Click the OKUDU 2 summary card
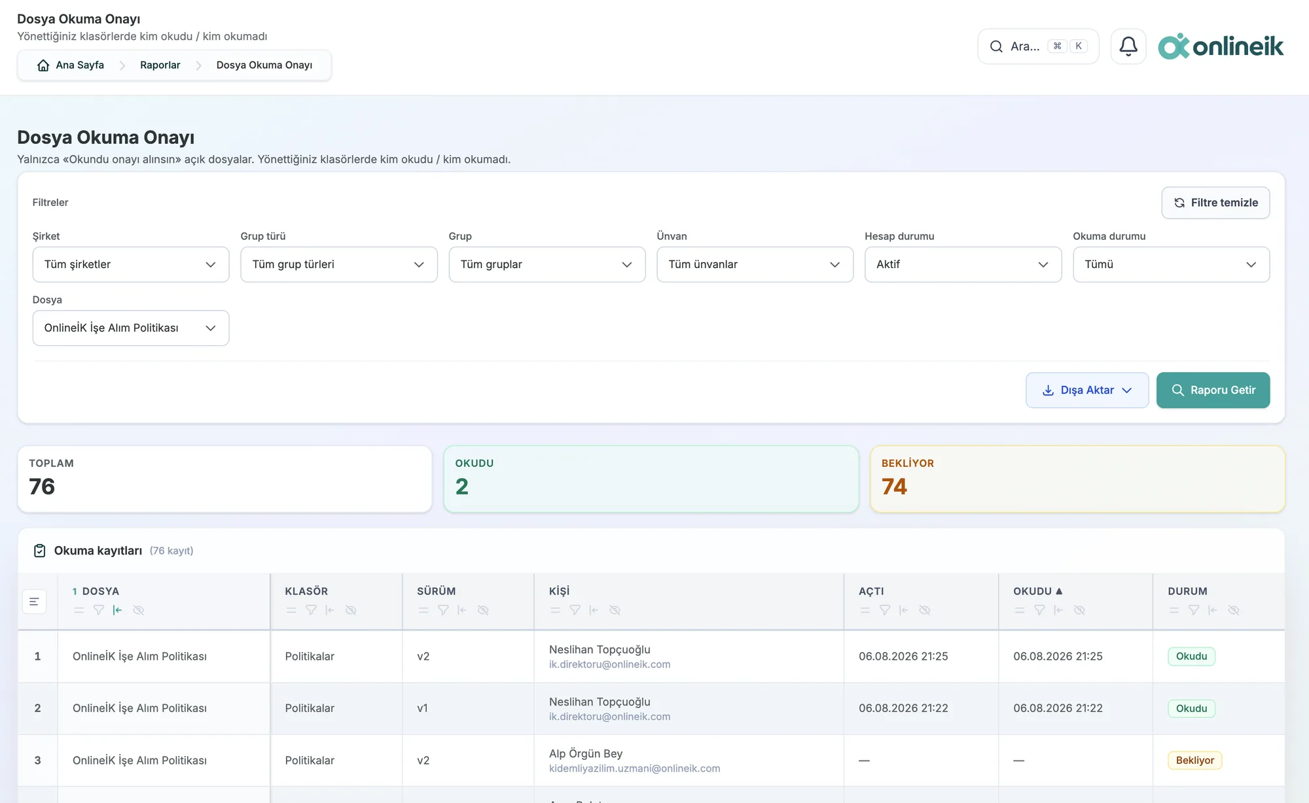 click(651, 479)
